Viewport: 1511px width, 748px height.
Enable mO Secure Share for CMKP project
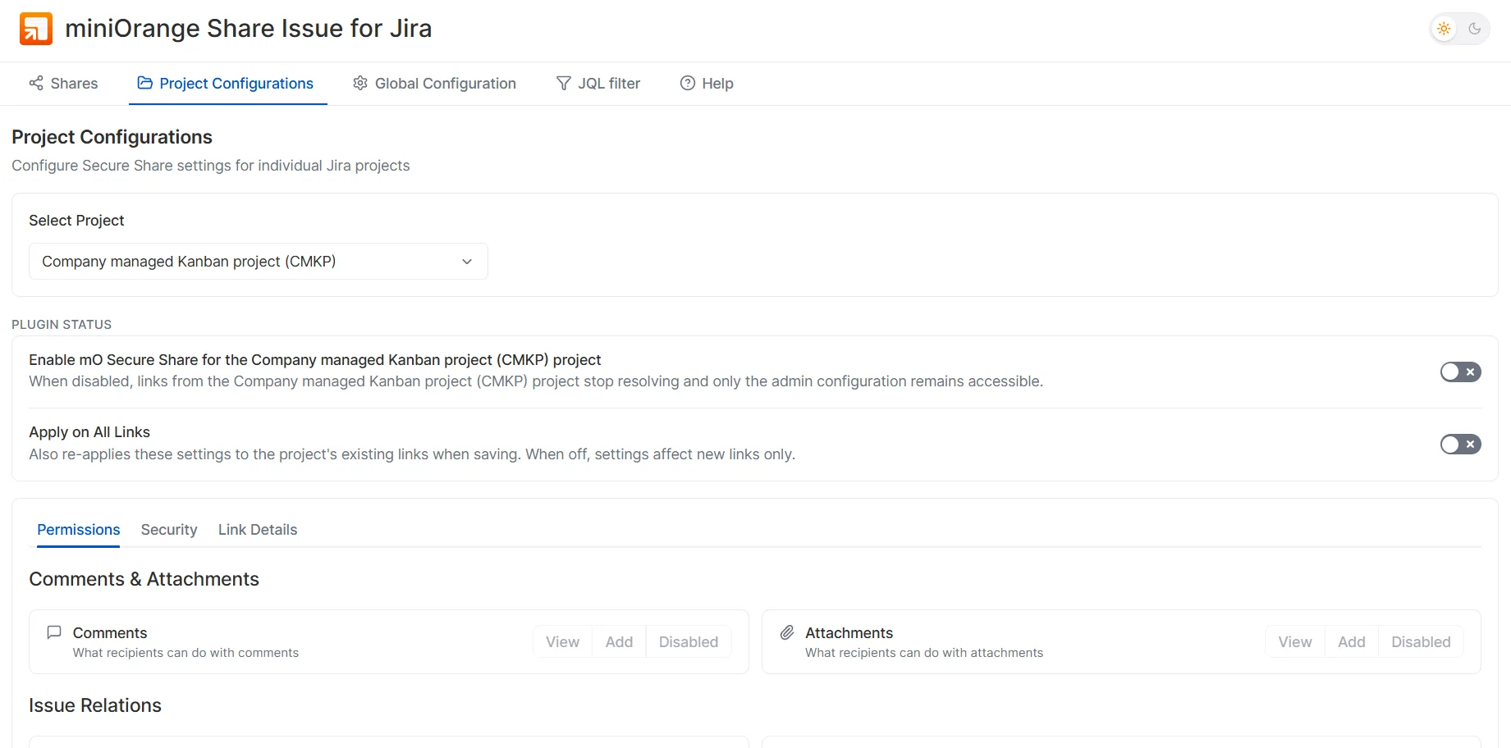click(x=1460, y=372)
